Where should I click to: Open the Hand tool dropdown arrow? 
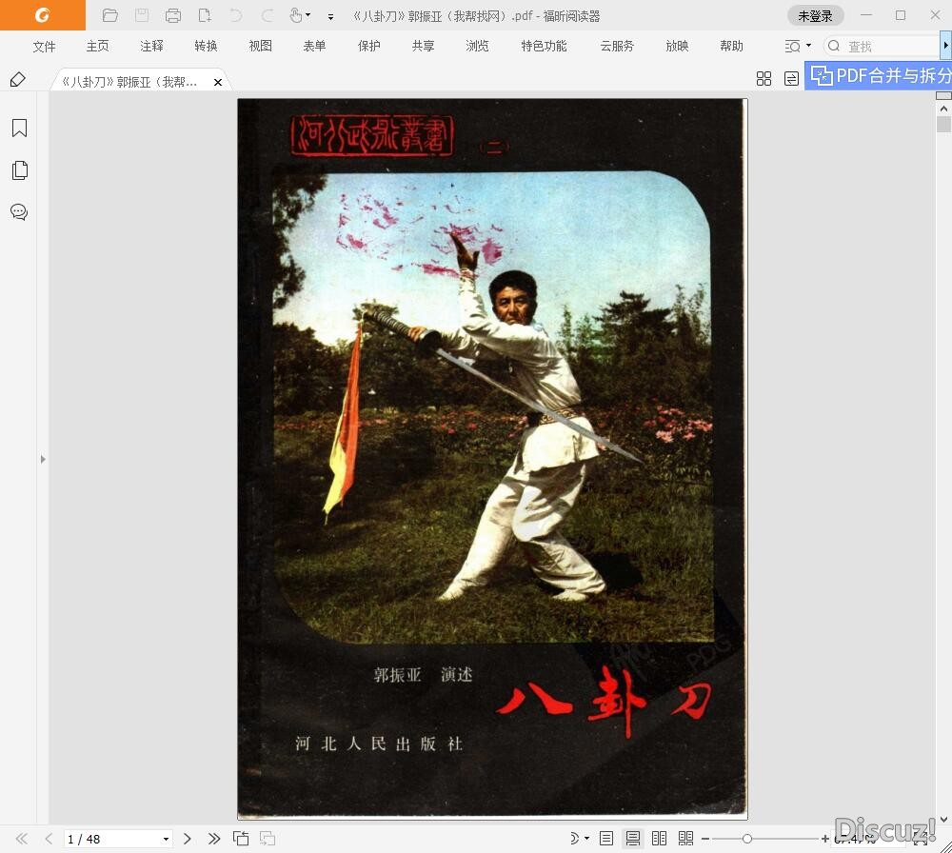[x=308, y=15]
